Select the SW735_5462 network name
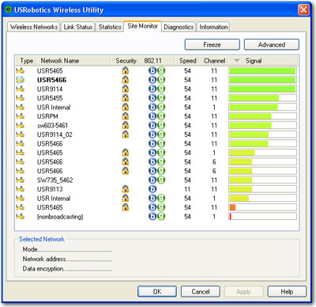 [55, 180]
